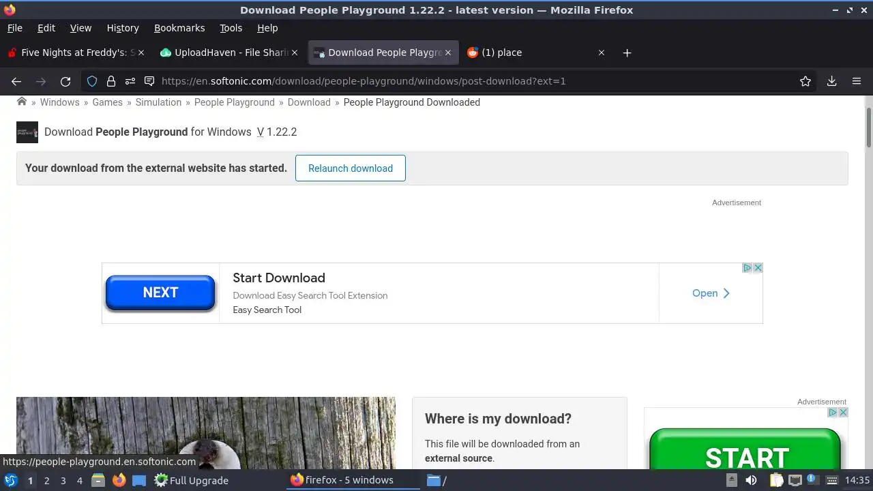Open the network status tray icon

795,480
